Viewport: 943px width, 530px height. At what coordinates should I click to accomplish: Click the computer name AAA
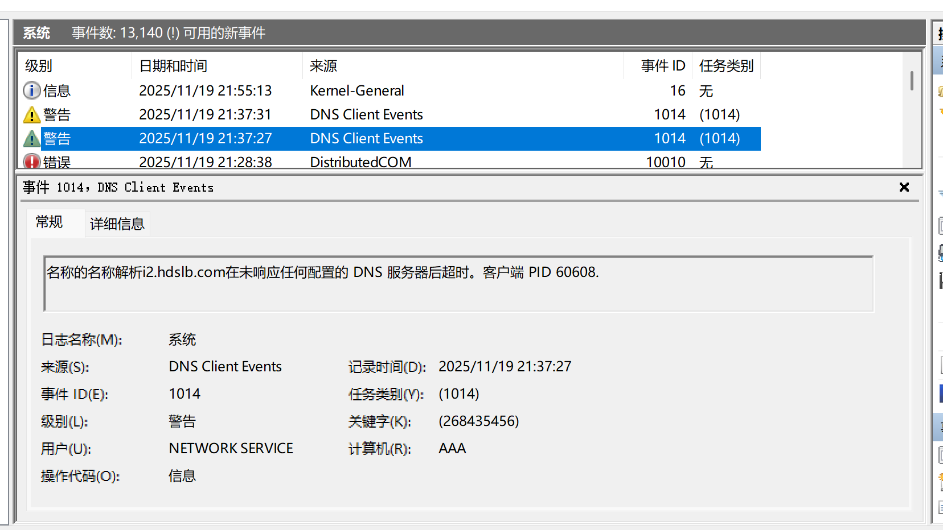click(x=452, y=449)
